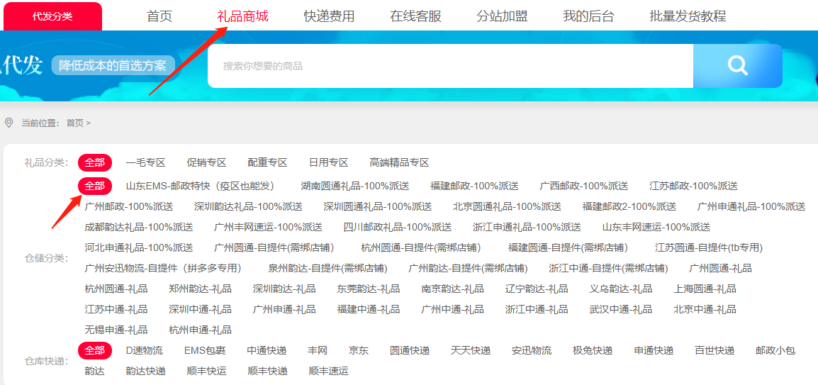Choose 义乌韵达-礼品 warehouse
818x385 pixels.
tap(621, 289)
